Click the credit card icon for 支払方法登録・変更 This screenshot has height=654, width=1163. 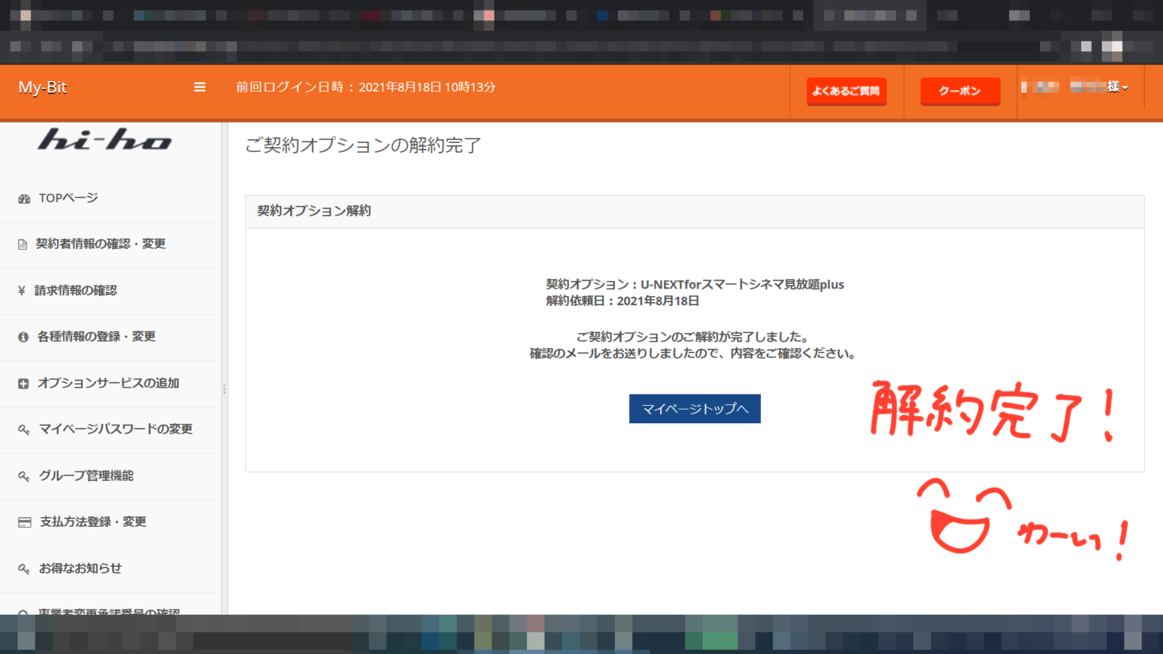[x=23, y=522]
